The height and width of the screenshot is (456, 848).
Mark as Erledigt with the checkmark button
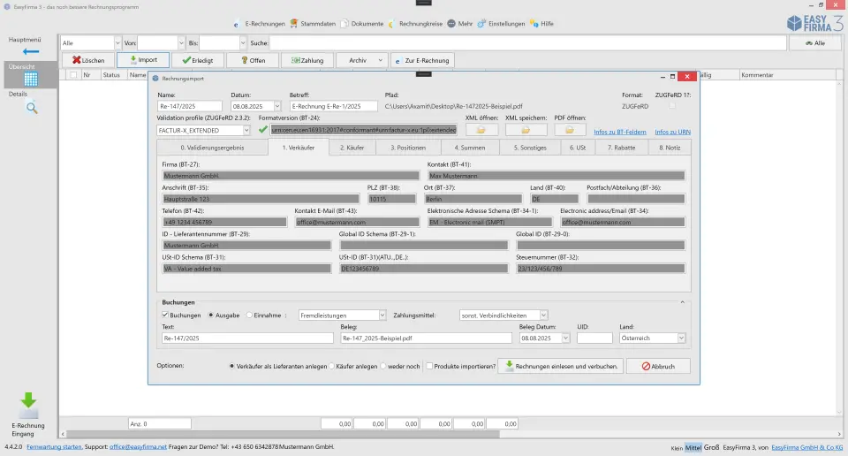pyautogui.click(x=197, y=60)
